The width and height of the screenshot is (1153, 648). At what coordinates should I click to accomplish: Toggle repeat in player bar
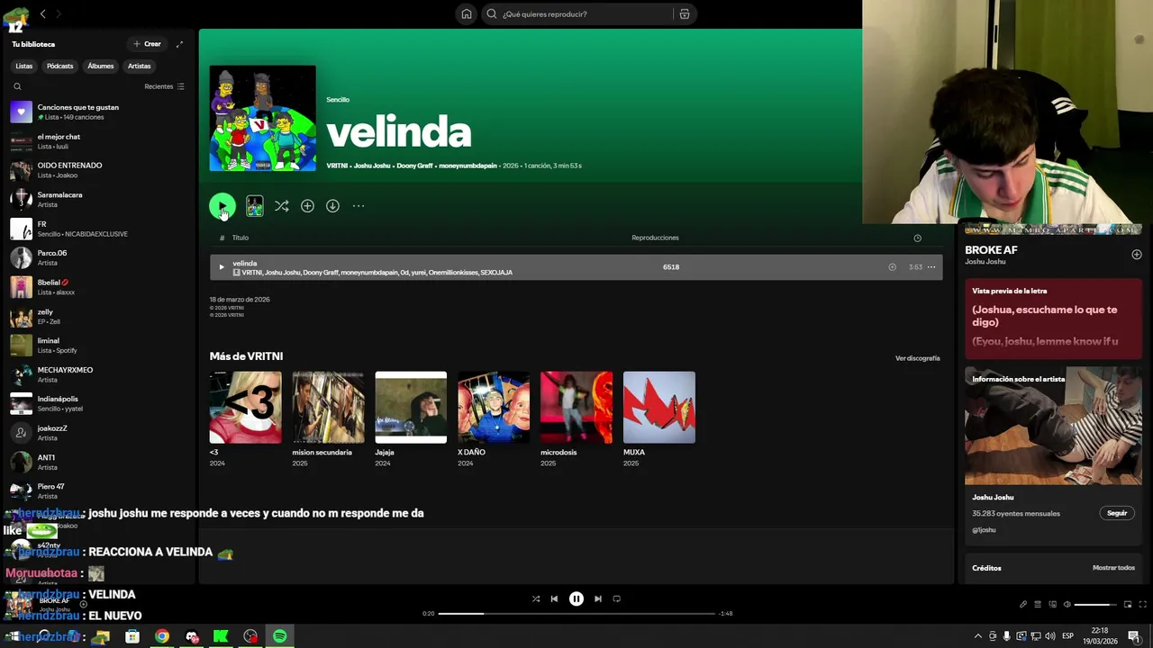617,598
